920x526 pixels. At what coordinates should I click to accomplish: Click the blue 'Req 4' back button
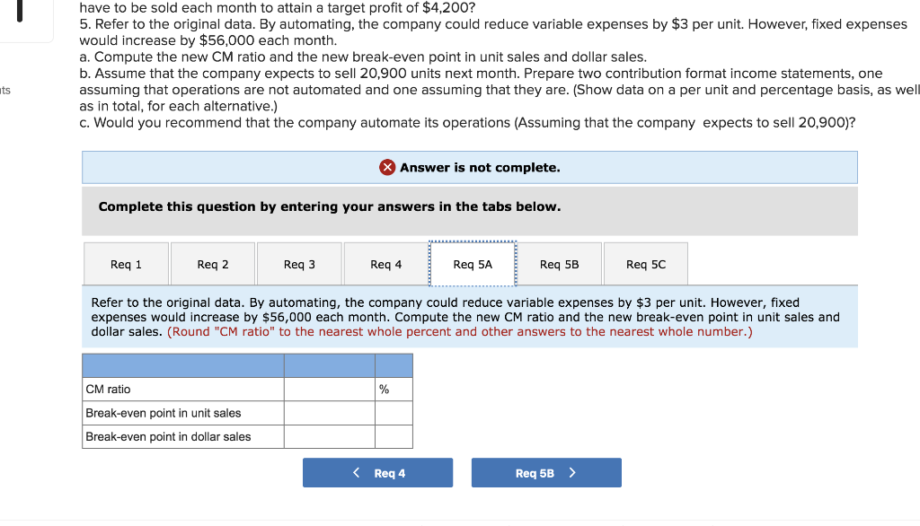(377, 472)
